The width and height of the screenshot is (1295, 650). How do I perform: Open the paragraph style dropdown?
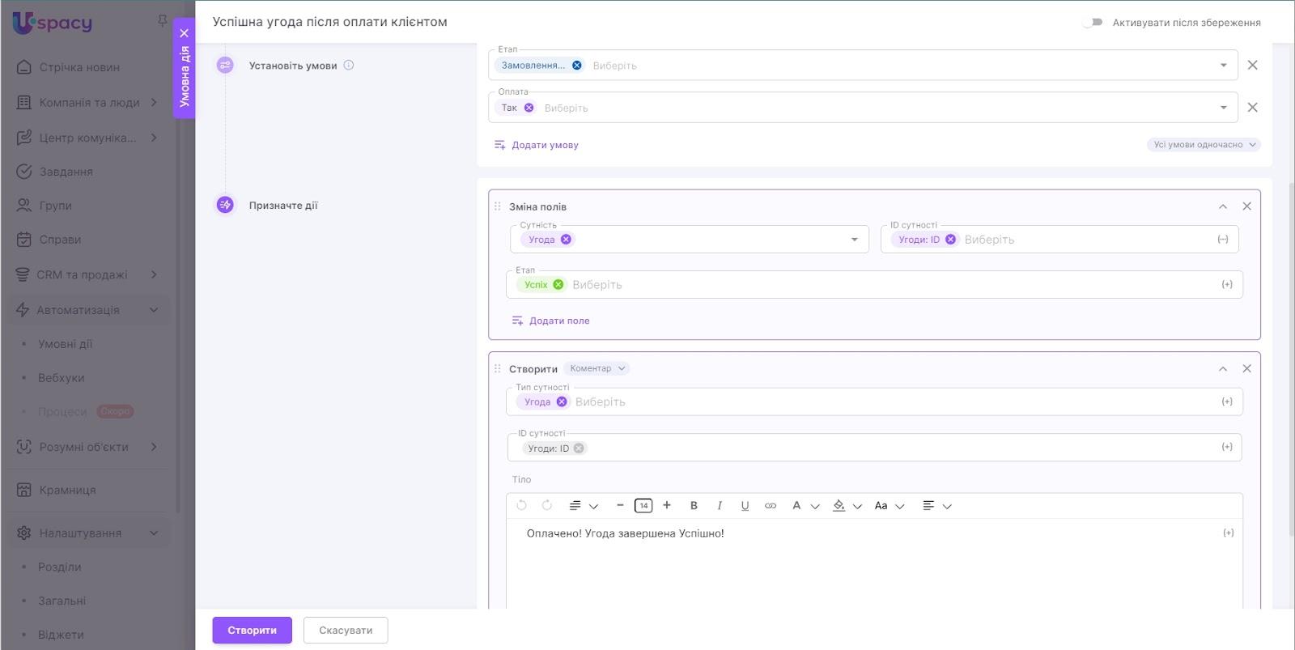584,506
